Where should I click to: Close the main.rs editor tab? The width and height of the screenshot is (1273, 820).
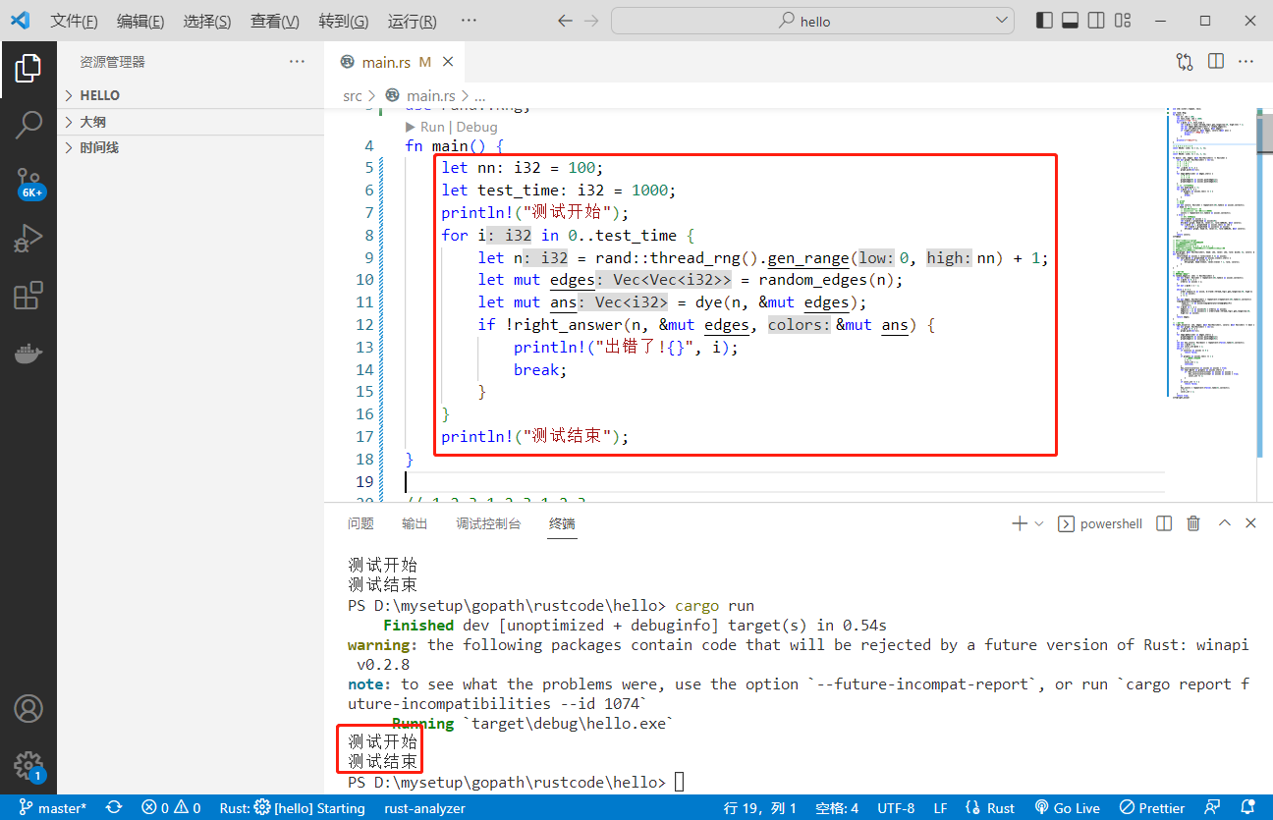pos(448,62)
